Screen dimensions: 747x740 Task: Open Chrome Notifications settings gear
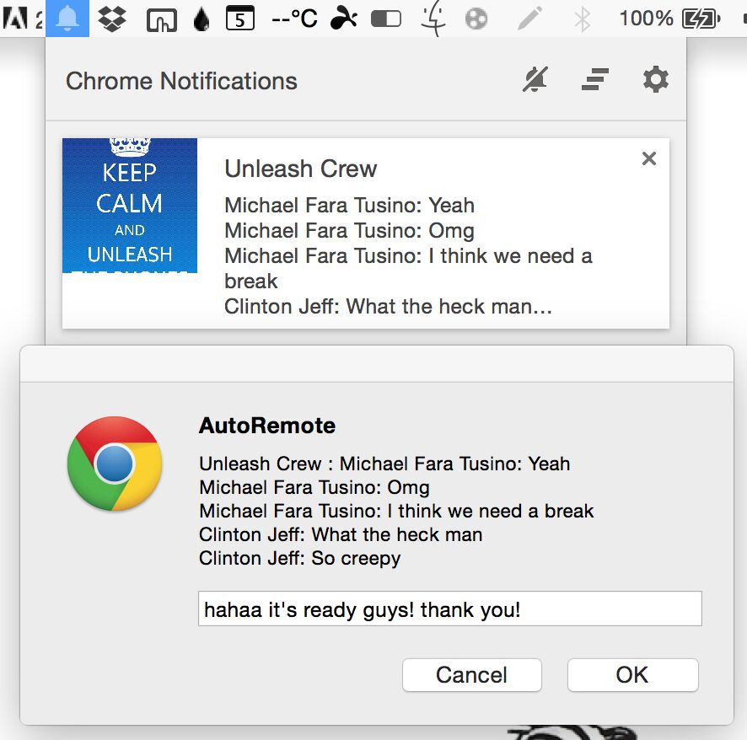(656, 79)
